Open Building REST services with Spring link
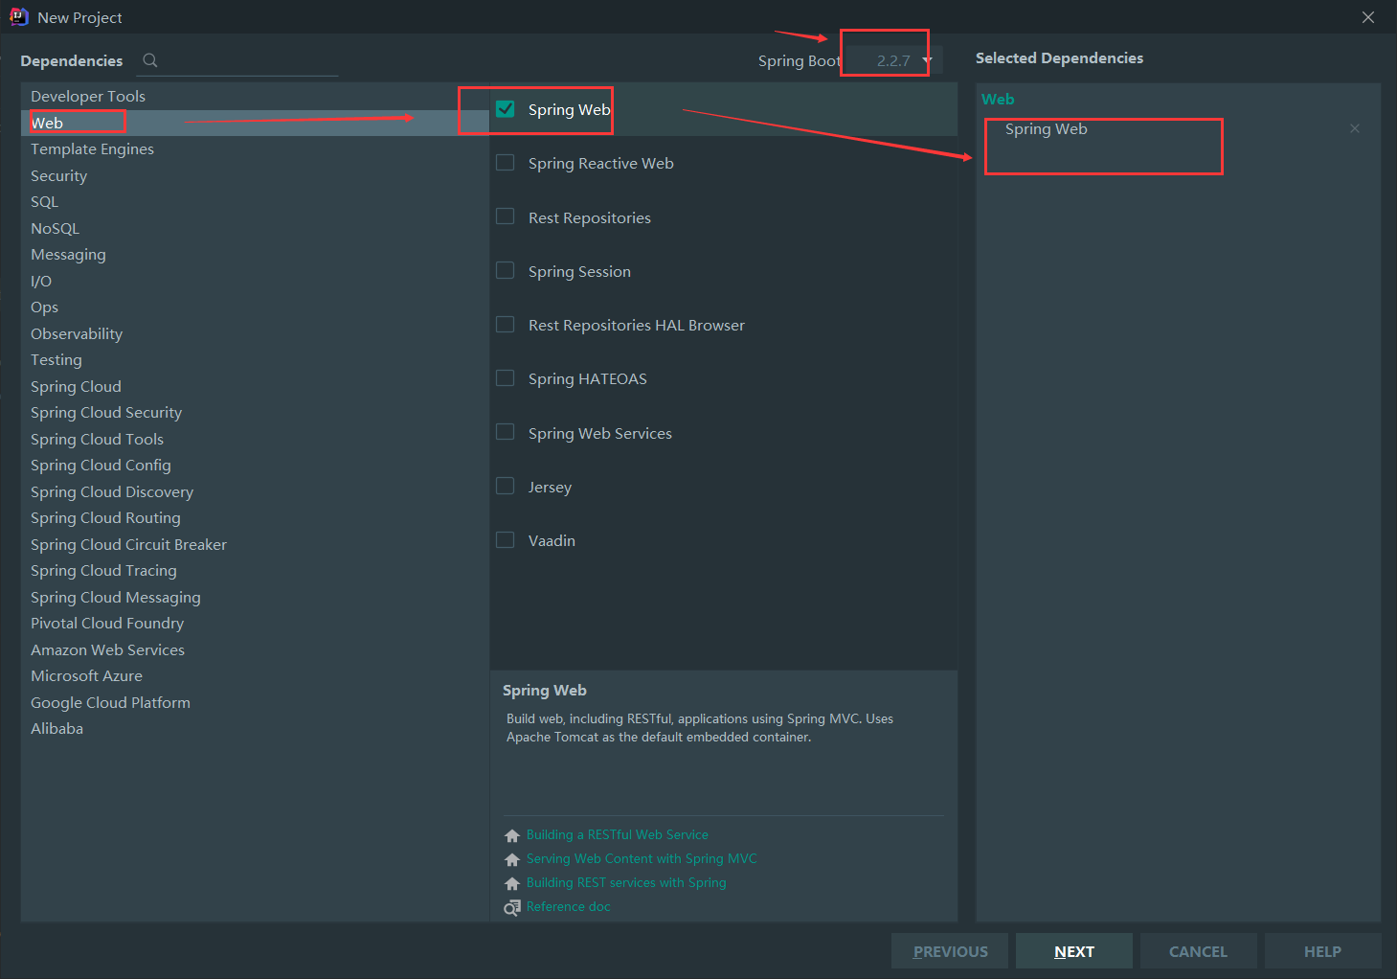This screenshot has width=1397, height=979. 626,883
